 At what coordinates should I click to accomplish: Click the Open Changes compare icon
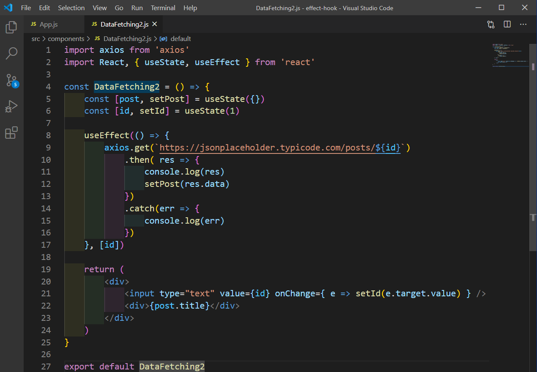click(x=491, y=25)
